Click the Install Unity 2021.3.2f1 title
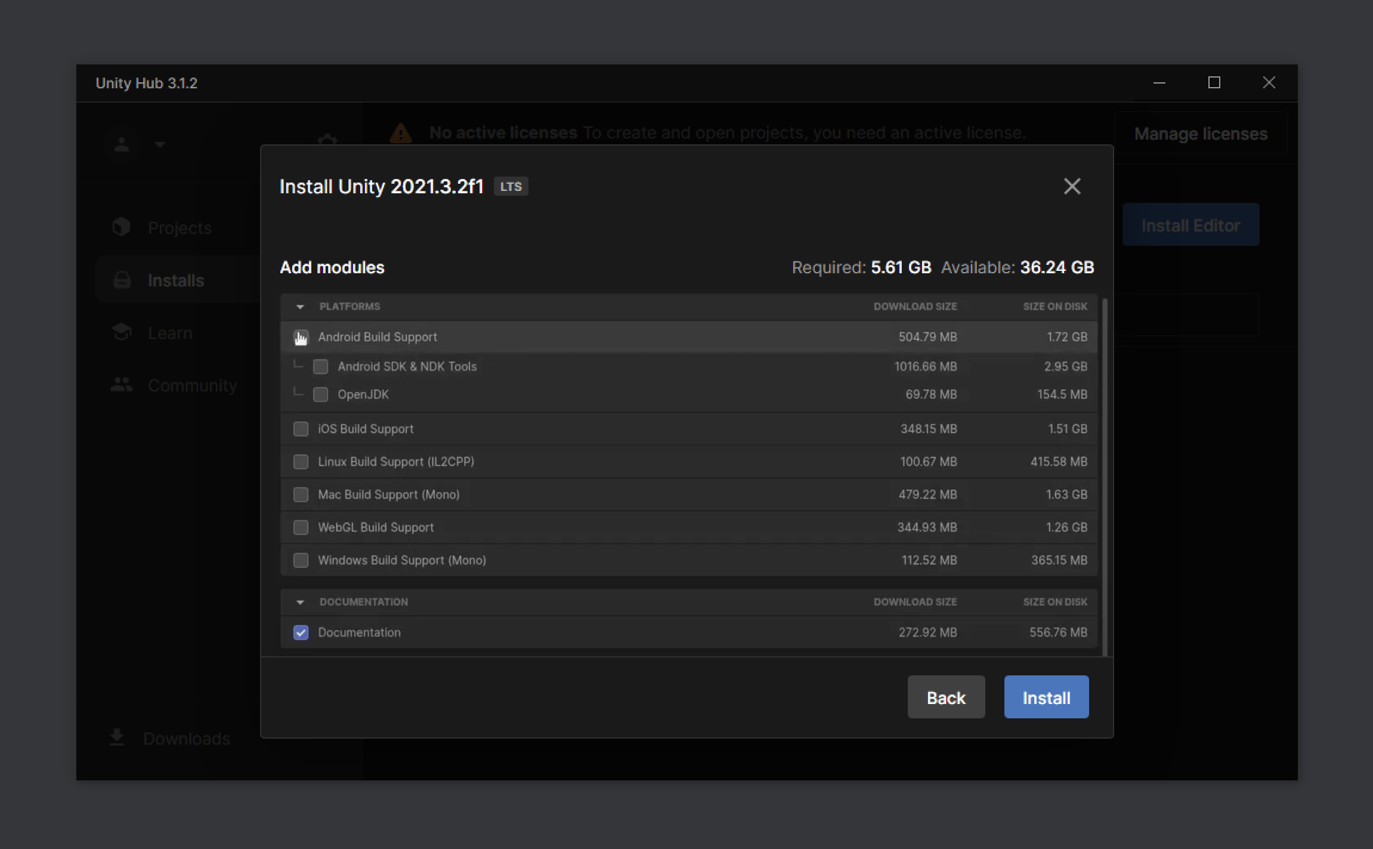Screen dimensions: 1373x849 381,187
